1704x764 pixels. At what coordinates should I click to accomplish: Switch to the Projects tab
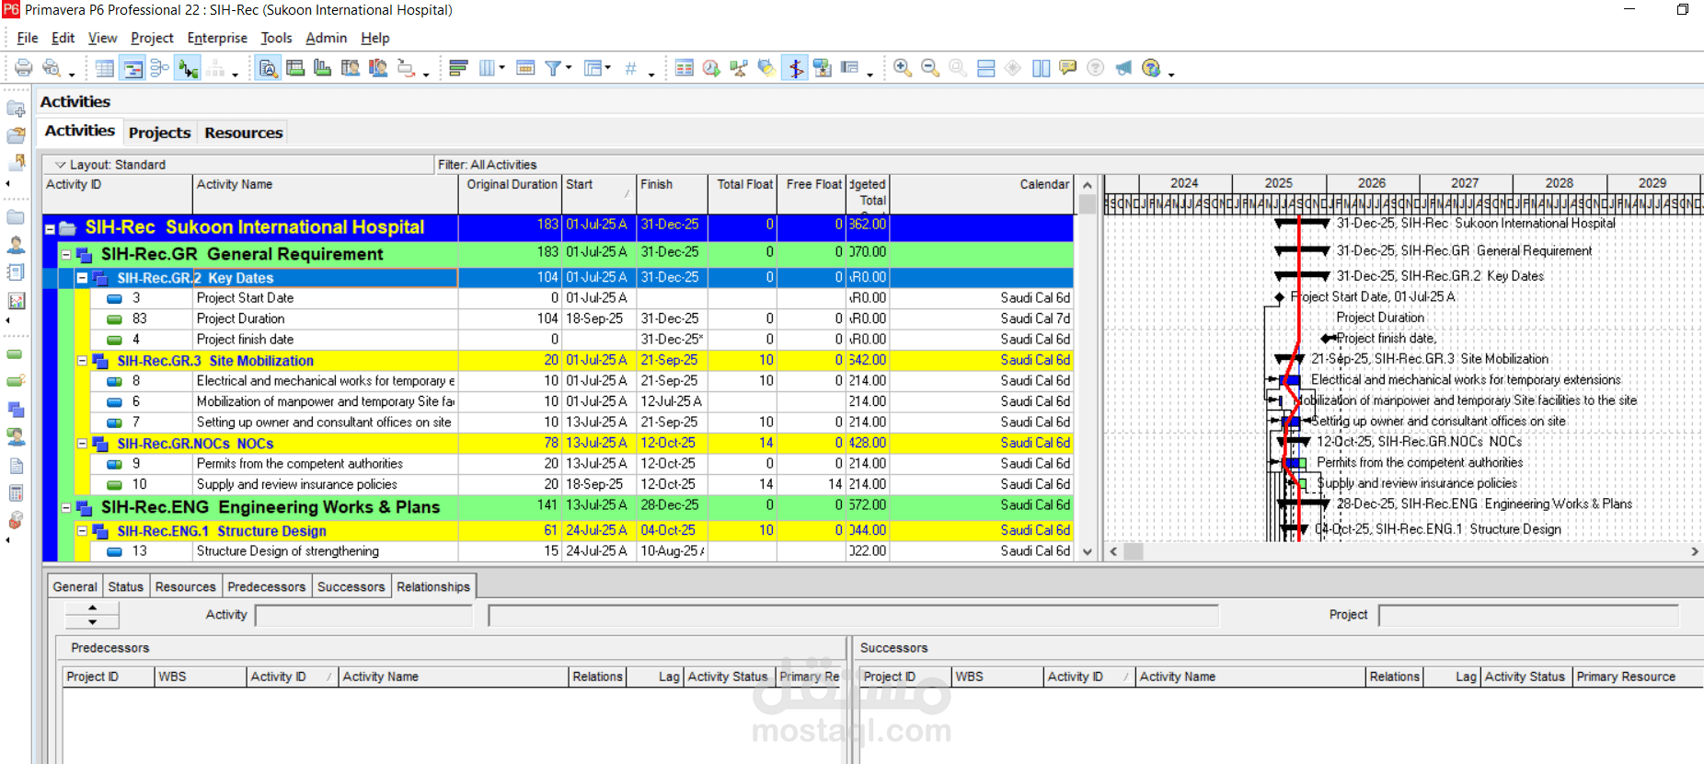click(159, 133)
